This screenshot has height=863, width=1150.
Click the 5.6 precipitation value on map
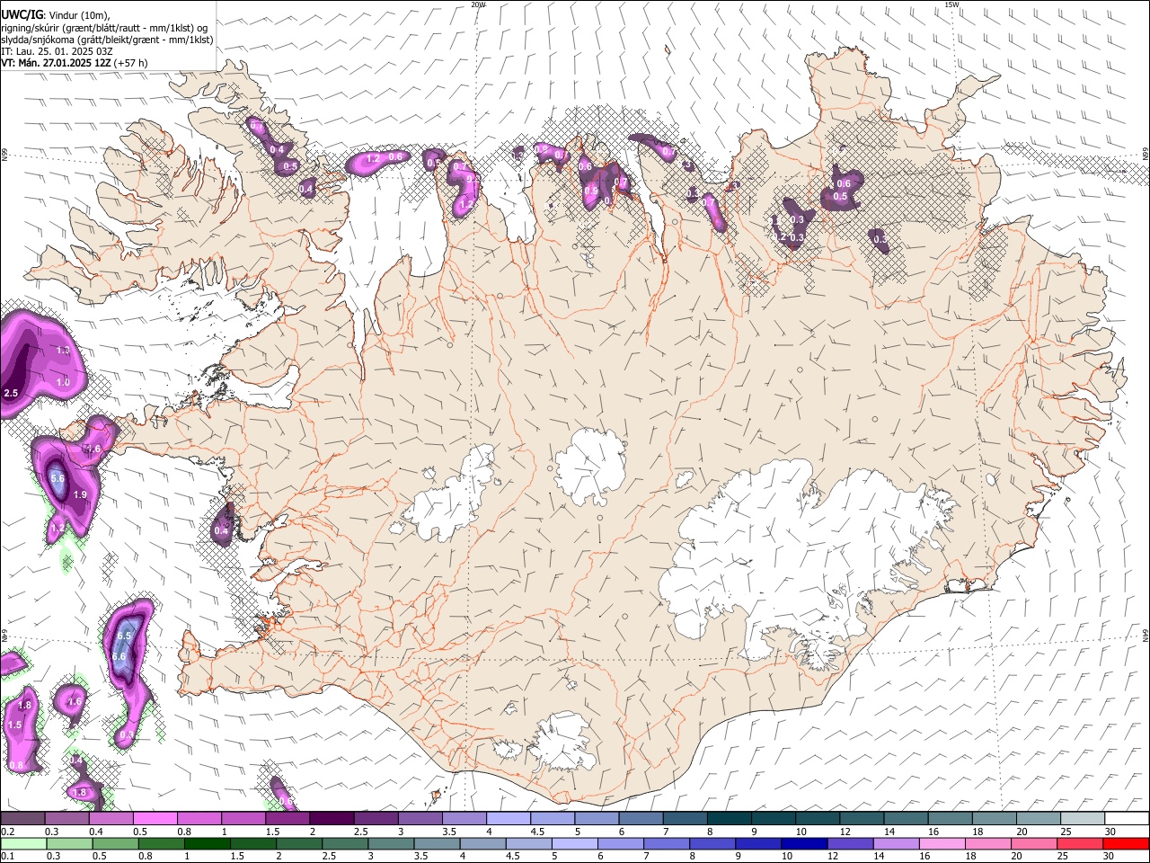57,479
